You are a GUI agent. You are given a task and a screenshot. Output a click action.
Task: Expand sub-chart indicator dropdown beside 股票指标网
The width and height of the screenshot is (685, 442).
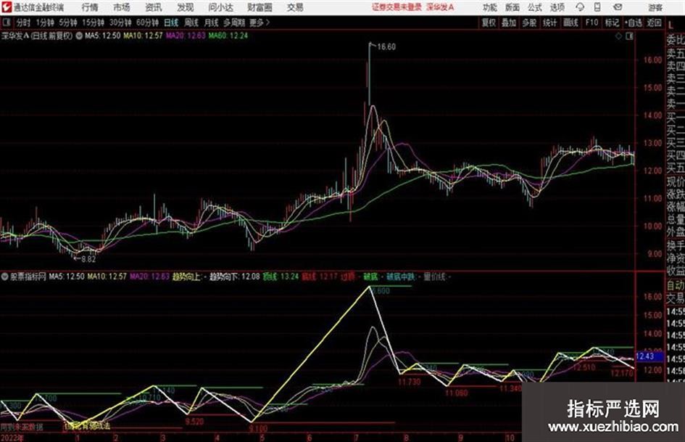(5, 277)
